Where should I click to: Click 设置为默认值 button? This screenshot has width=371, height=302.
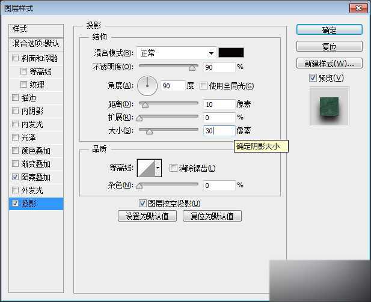click(147, 216)
